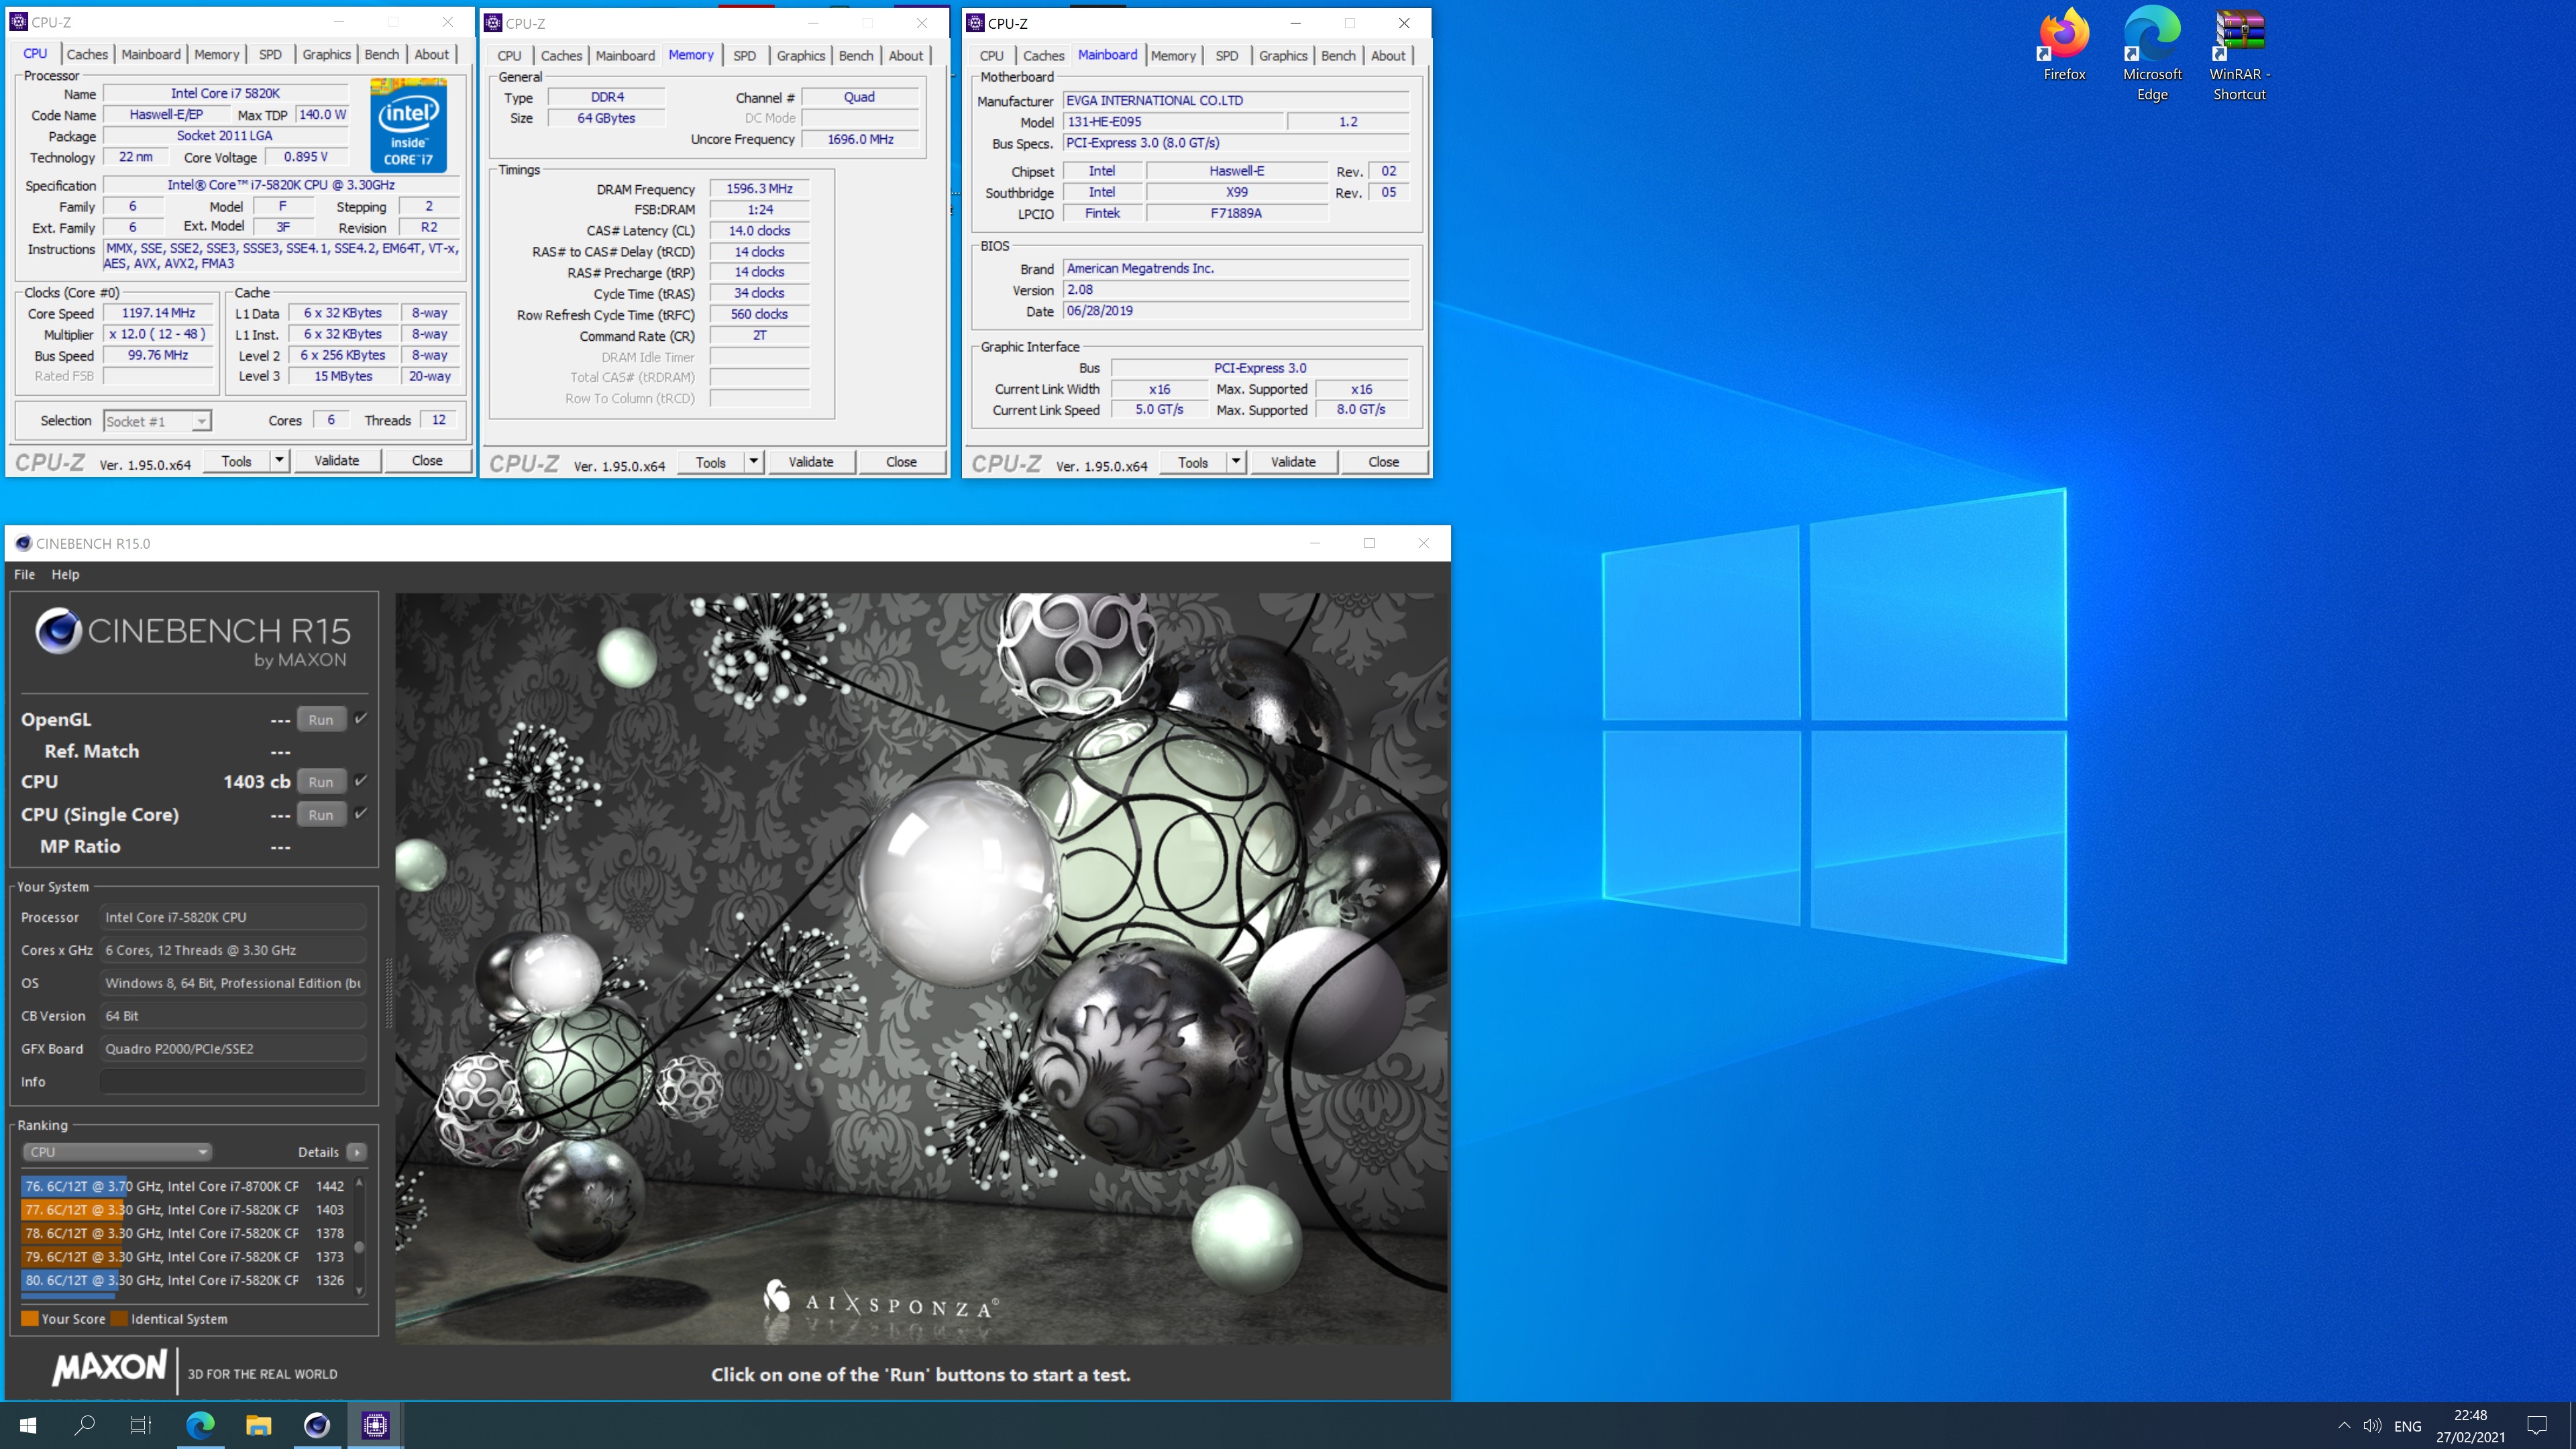The width and height of the screenshot is (2576, 1449).
Task: Expand Tools dropdown arrow in Memory window
Action: click(x=754, y=461)
